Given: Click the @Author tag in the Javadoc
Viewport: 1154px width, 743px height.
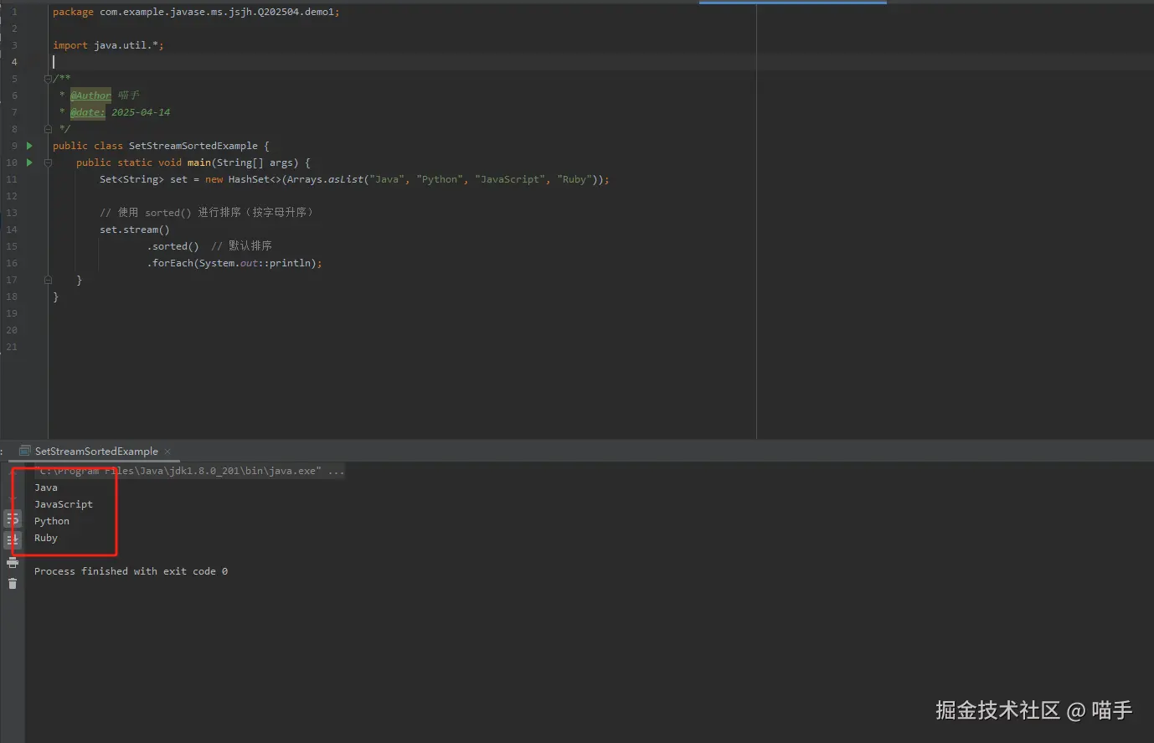Looking at the screenshot, I should (x=90, y=95).
